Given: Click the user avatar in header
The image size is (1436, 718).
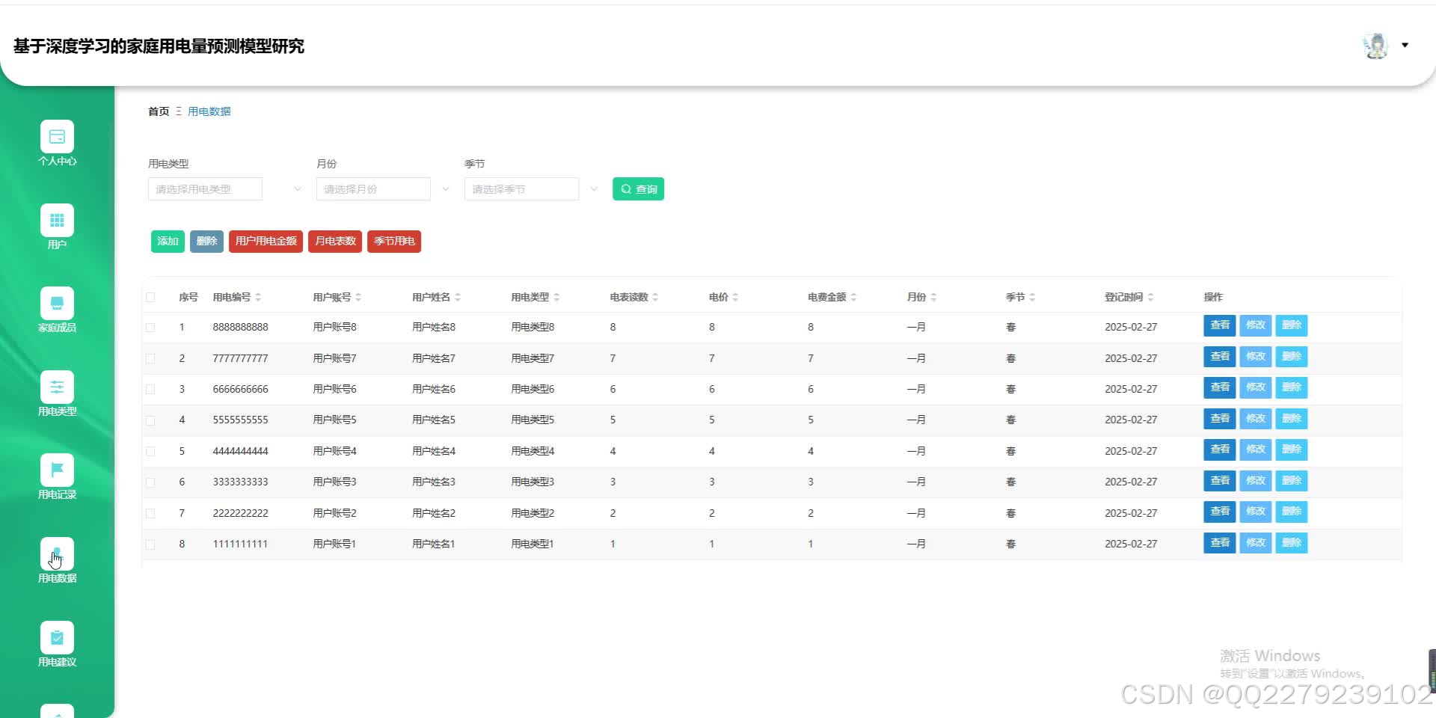Looking at the screenshot, I should point(1375,46).
